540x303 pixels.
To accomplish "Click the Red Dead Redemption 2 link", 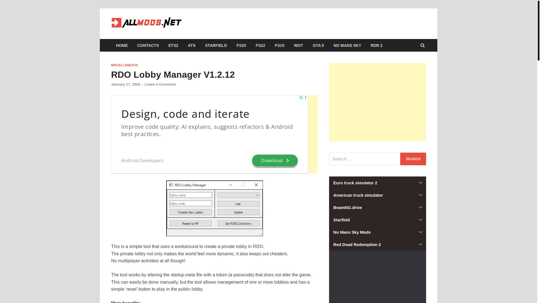I will [x=357, y=245].
